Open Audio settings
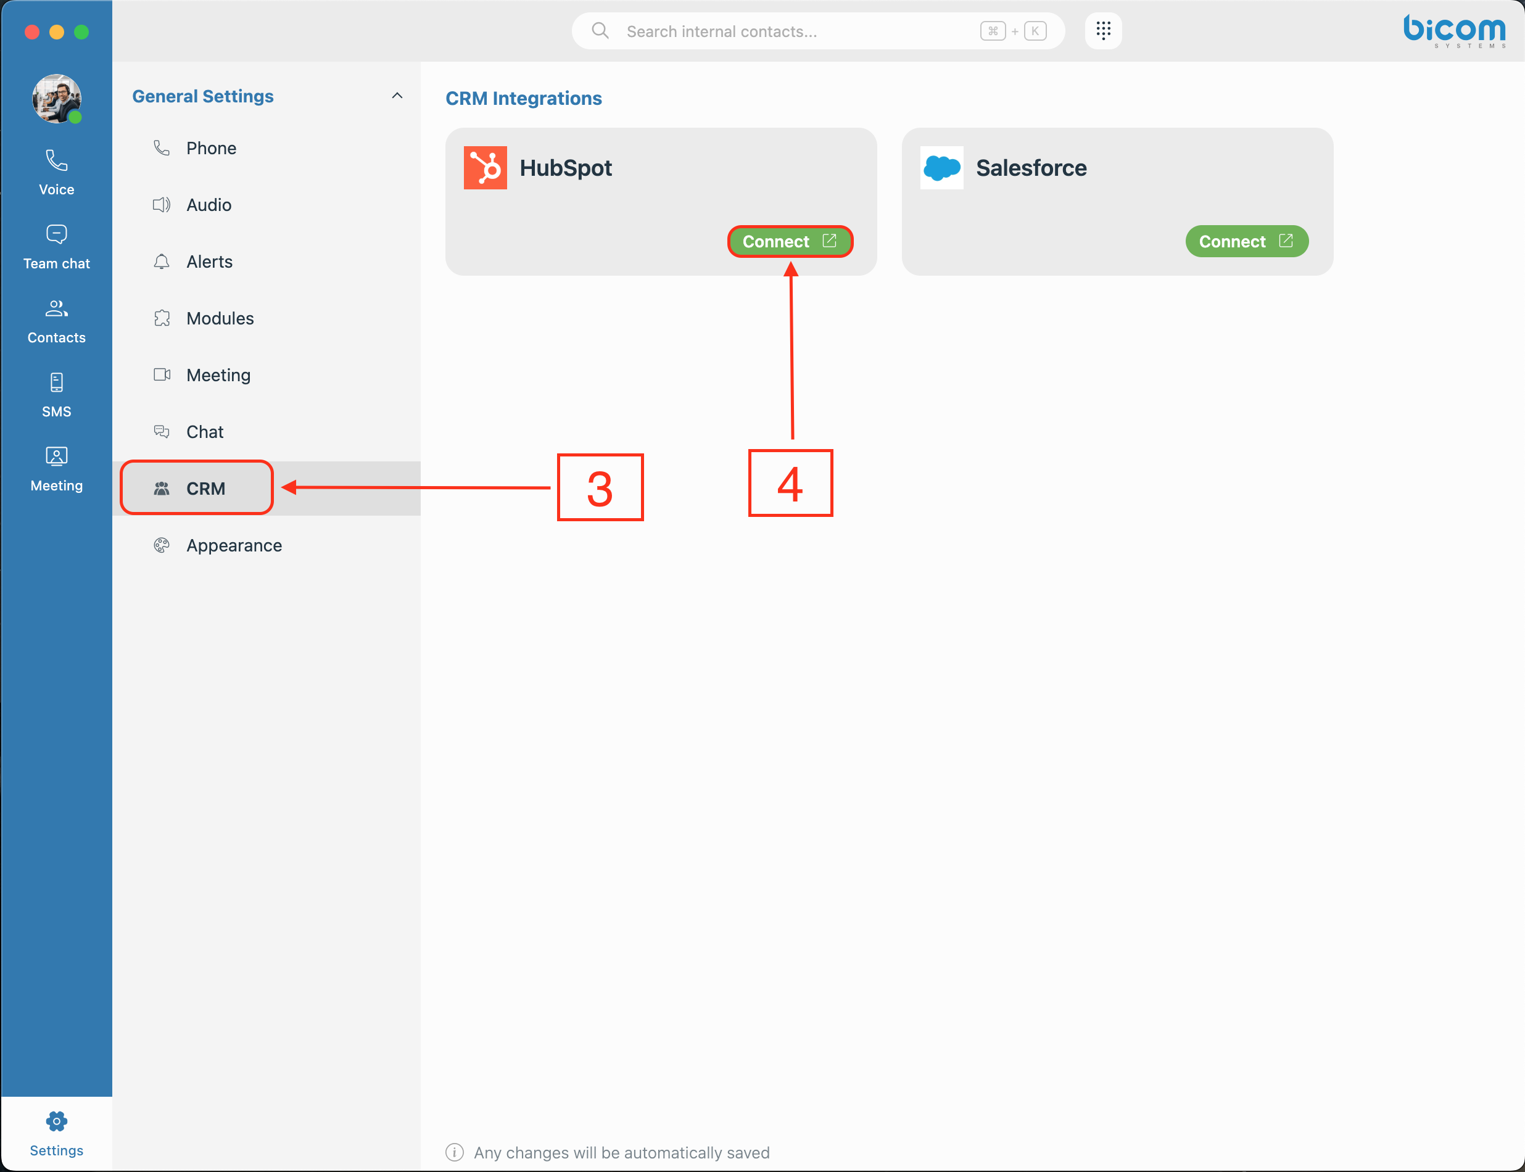Viewport: 1525px width, 1172px height. 267,204
